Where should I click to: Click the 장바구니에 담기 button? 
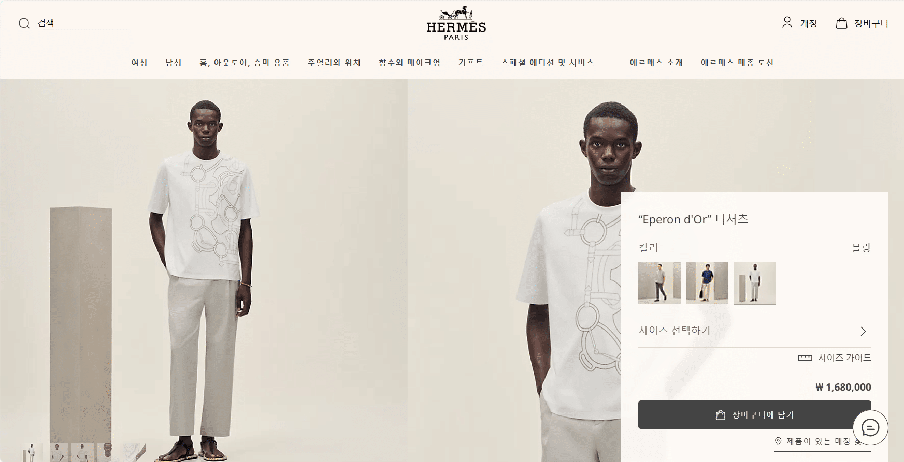[x=754, y=414]
